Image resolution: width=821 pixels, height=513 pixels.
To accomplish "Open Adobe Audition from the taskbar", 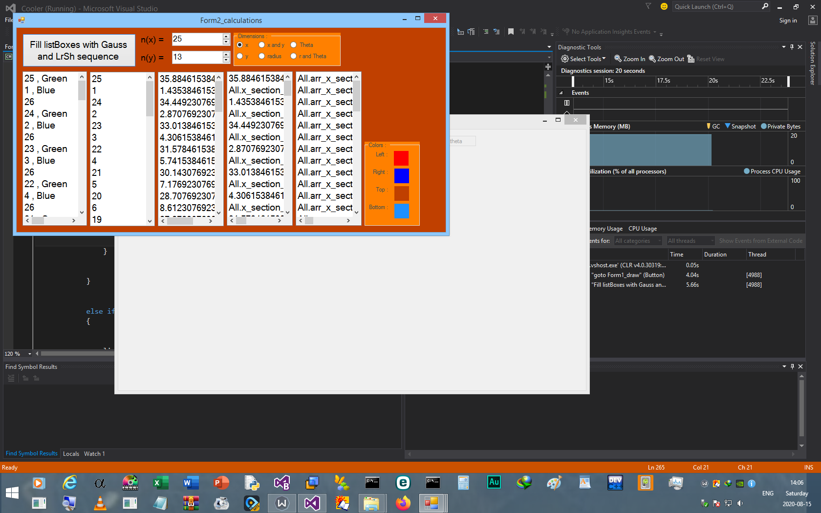I will (494, 482).
